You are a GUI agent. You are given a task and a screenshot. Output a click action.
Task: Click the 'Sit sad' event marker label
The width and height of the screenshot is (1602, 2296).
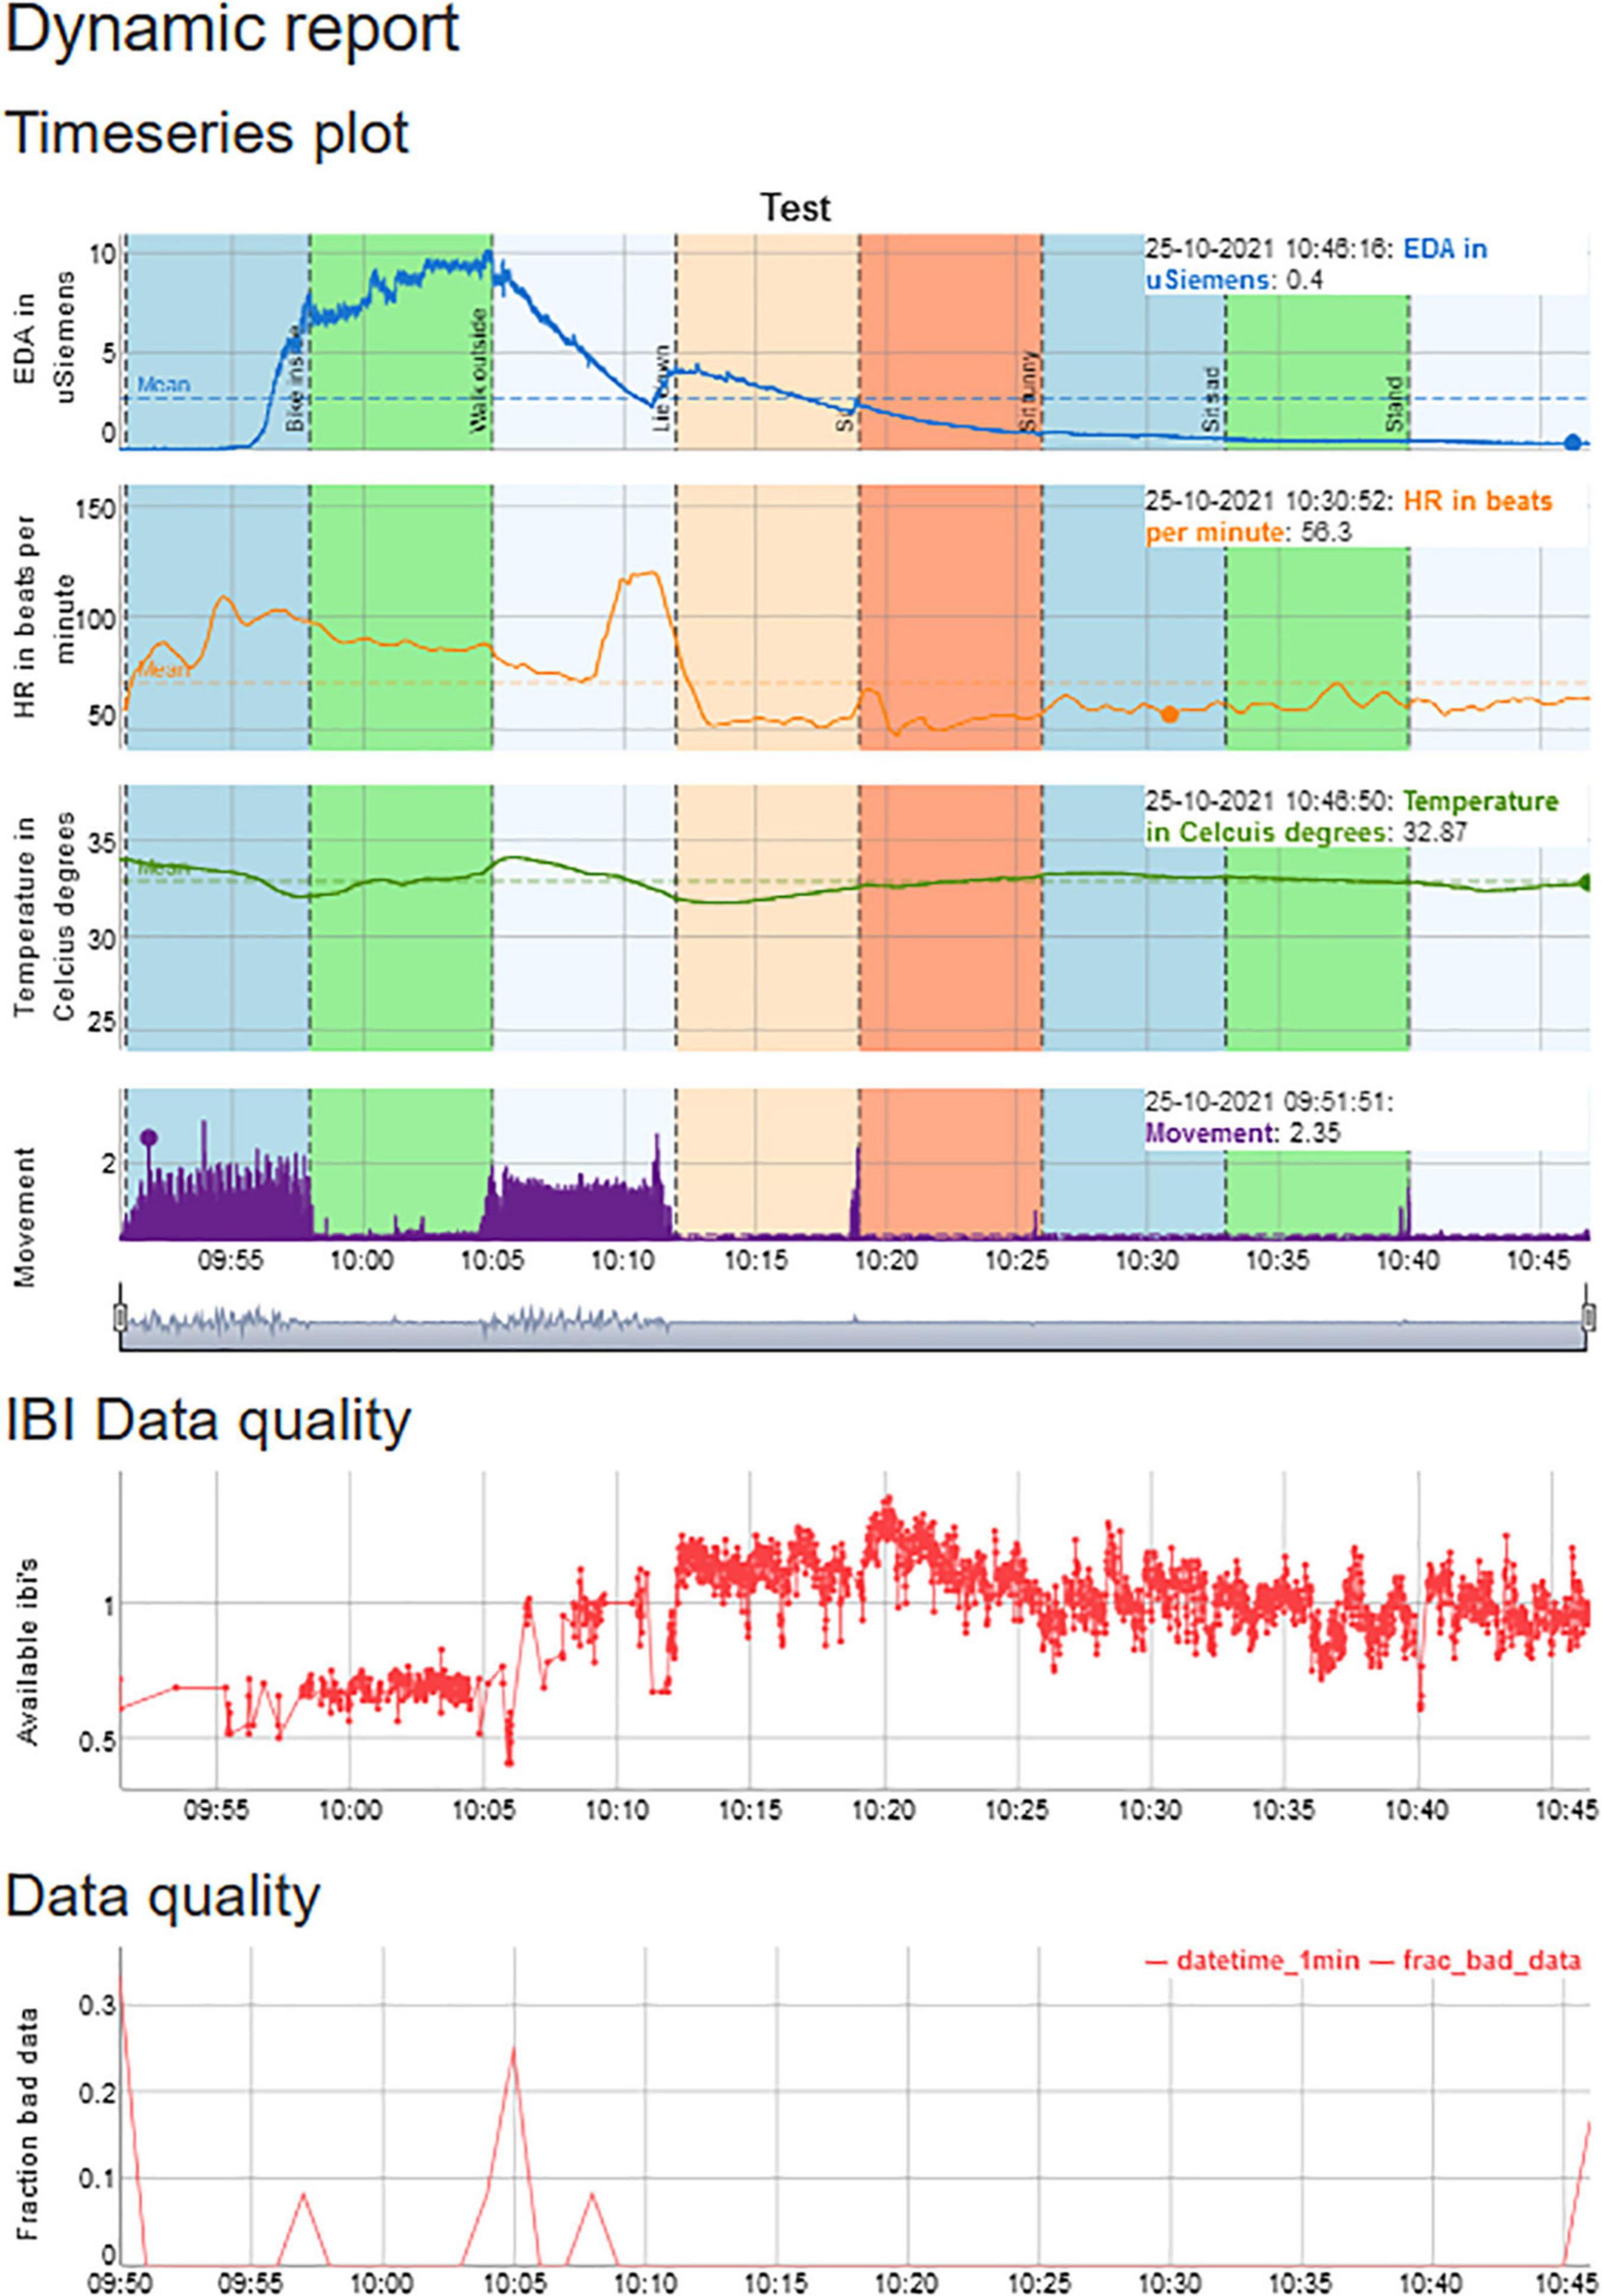click(x=1212, y=398)
